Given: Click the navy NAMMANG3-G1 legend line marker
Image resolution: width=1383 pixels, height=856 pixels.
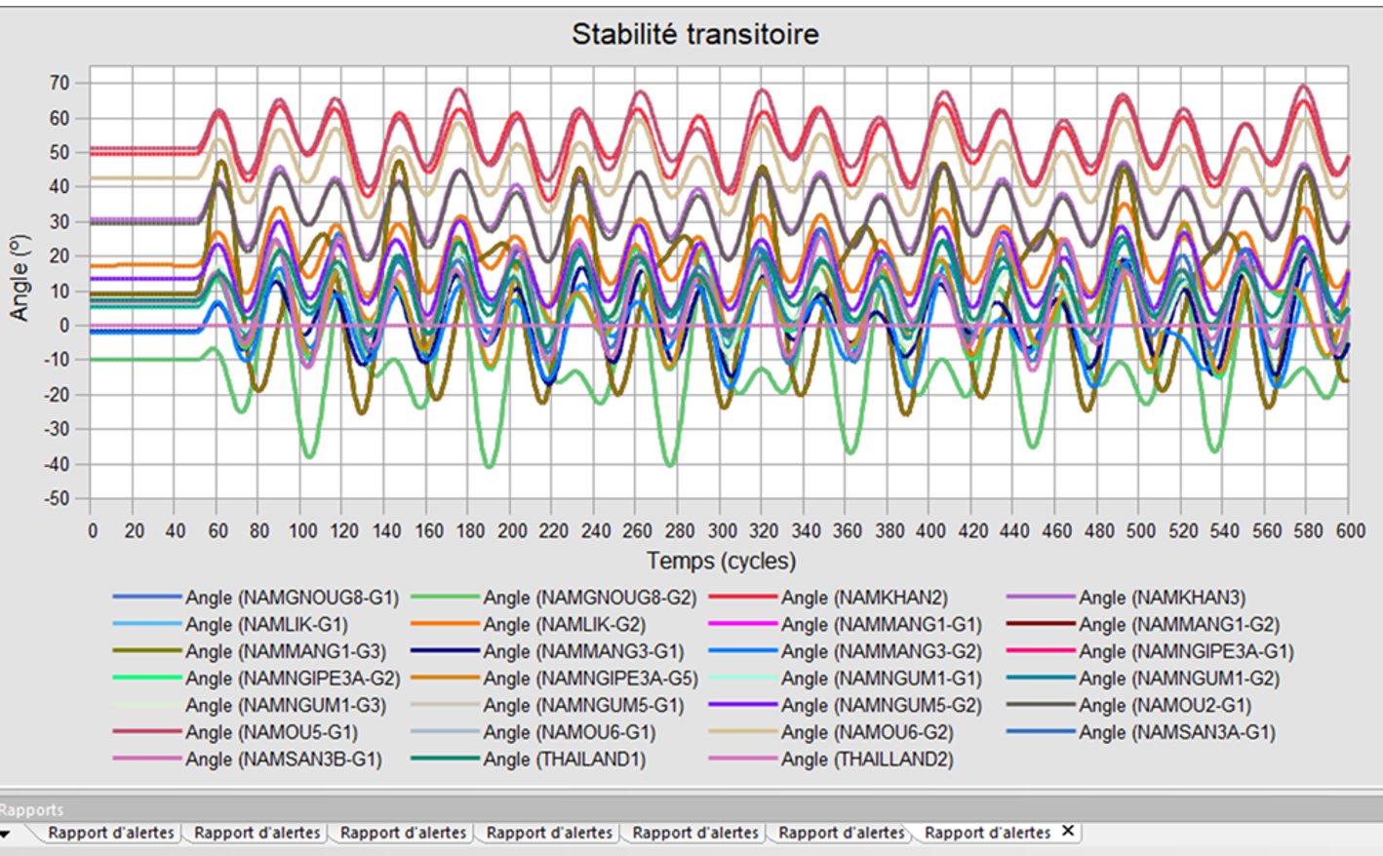Looking at the screenshot, I should point(445,651).
